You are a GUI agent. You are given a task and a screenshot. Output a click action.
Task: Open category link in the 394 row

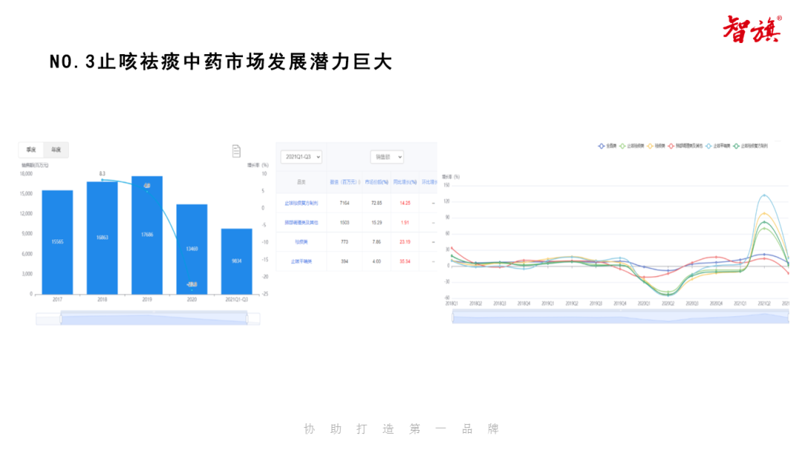pyautogui.click(x=301, y=261)
